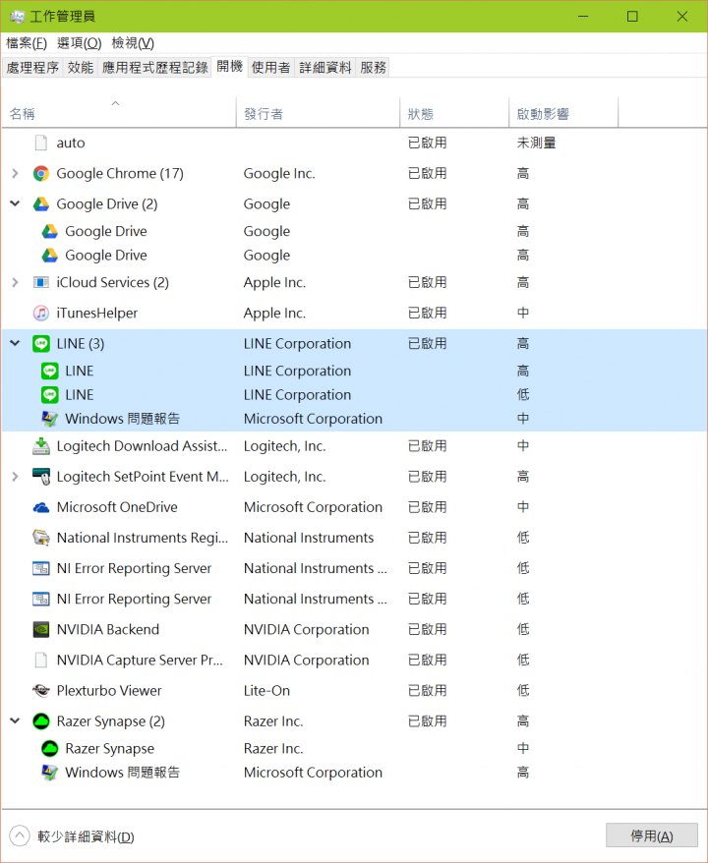Click the NVIDIA Capture Server file icon

[40, 660]
